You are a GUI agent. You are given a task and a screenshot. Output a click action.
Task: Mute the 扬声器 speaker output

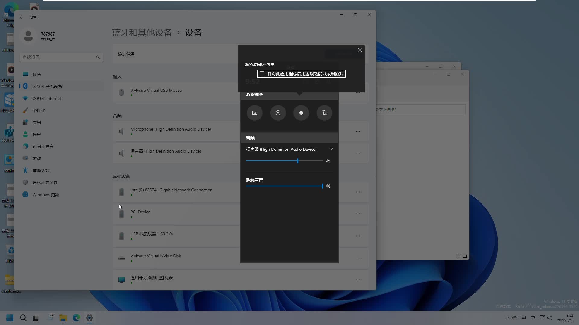tap(328, 161)
